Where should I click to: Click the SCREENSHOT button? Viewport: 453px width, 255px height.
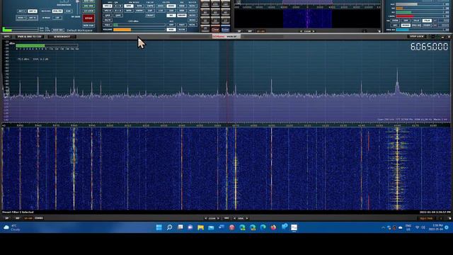62,37
